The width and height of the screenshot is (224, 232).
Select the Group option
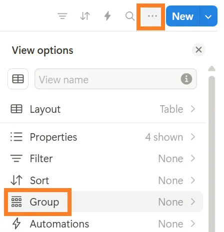pos(104,202)
